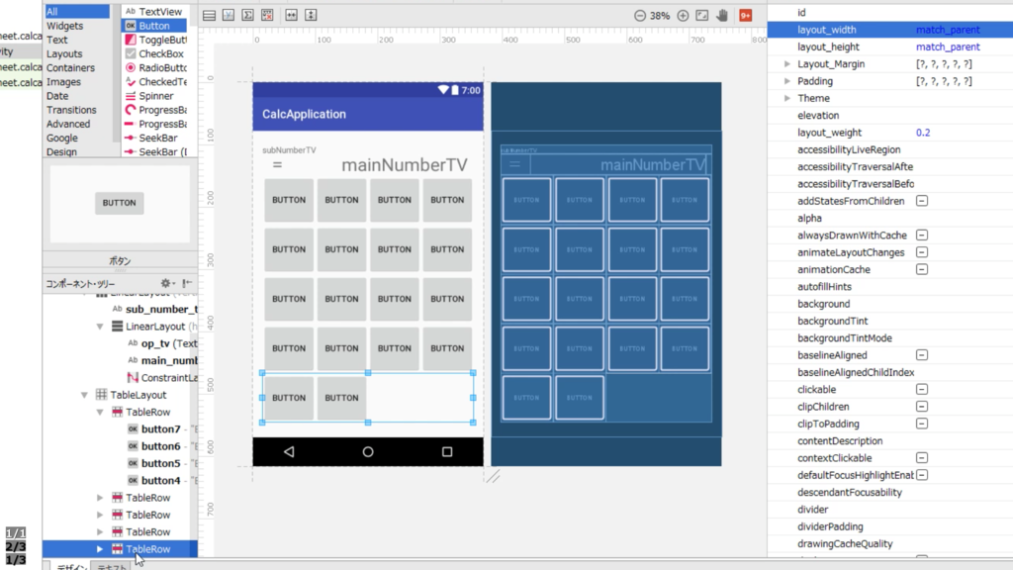Open the All palette category
This screenshot has width=1013, height=570.
click(x=77, y=12)
